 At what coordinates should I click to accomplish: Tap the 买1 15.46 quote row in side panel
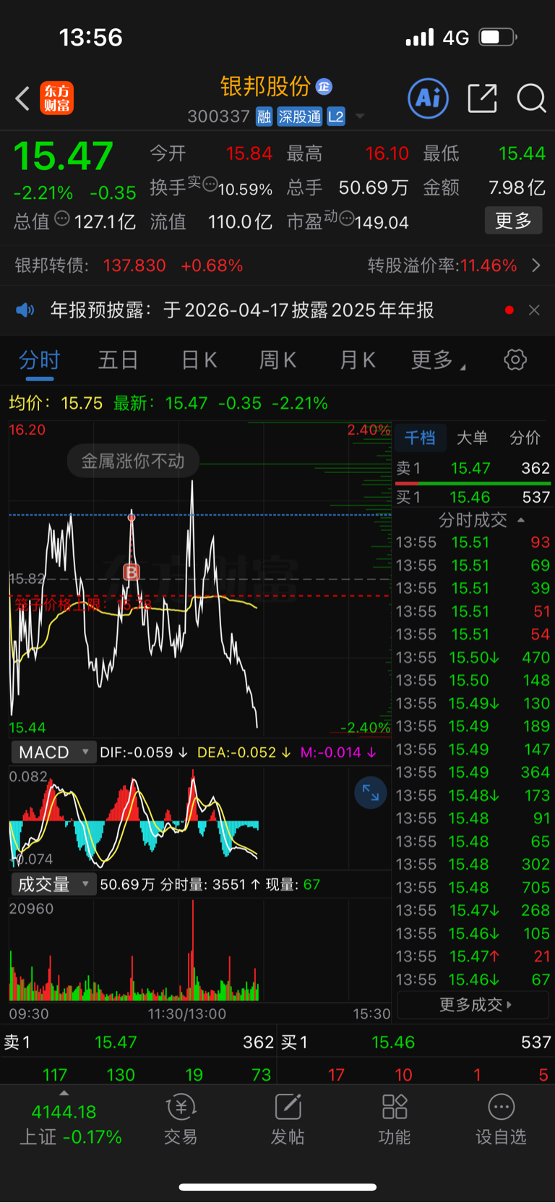(x=473, y=497)
